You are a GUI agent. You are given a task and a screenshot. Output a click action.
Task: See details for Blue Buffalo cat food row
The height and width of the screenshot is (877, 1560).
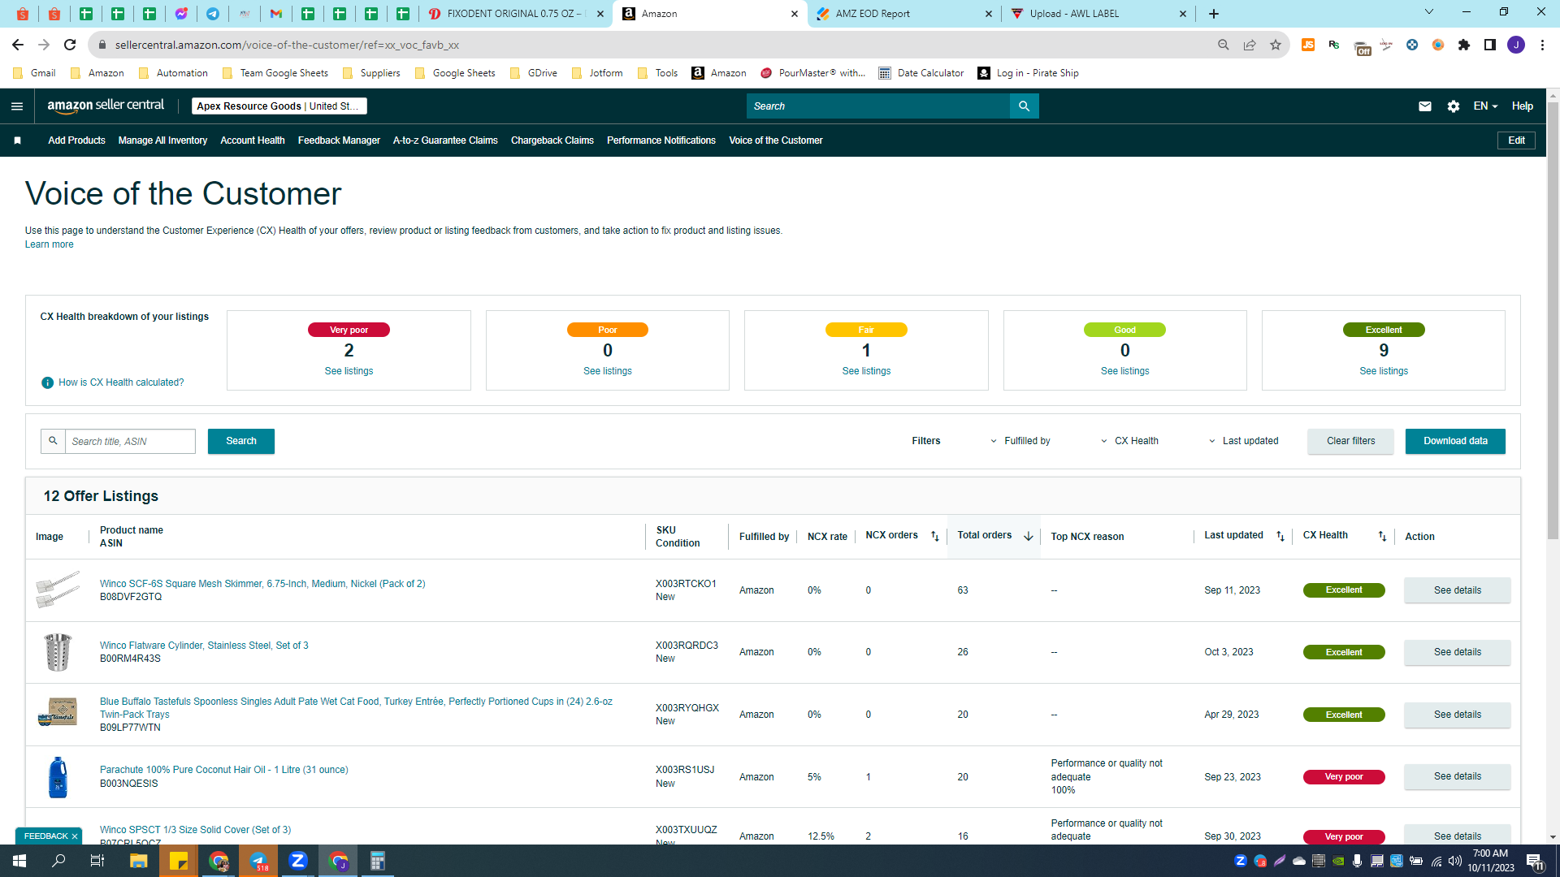pyautogui.click(x=1457, y=715)
